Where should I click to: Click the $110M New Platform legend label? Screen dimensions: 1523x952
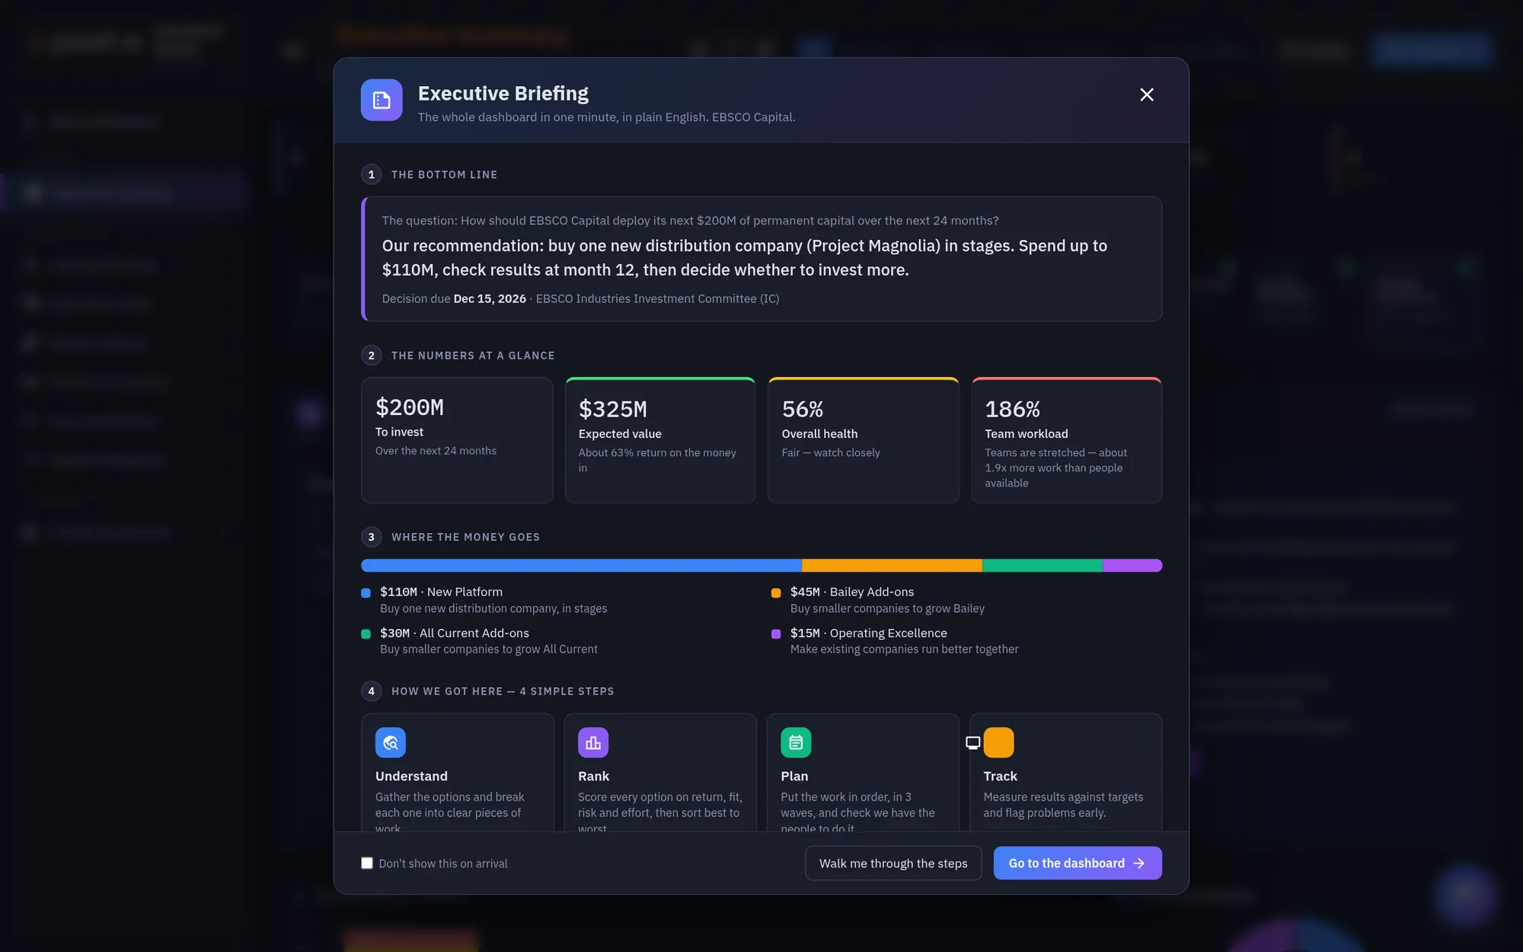(441, 592)
